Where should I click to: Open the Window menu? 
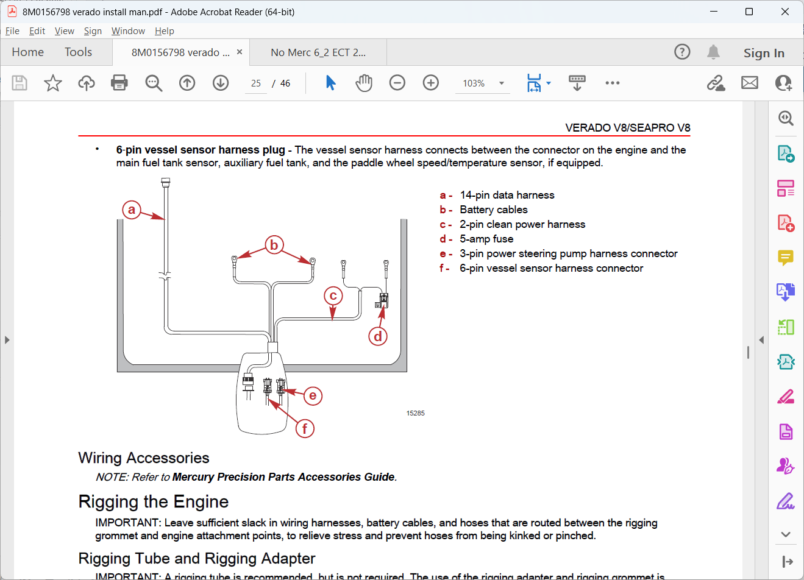coord(128,31)
